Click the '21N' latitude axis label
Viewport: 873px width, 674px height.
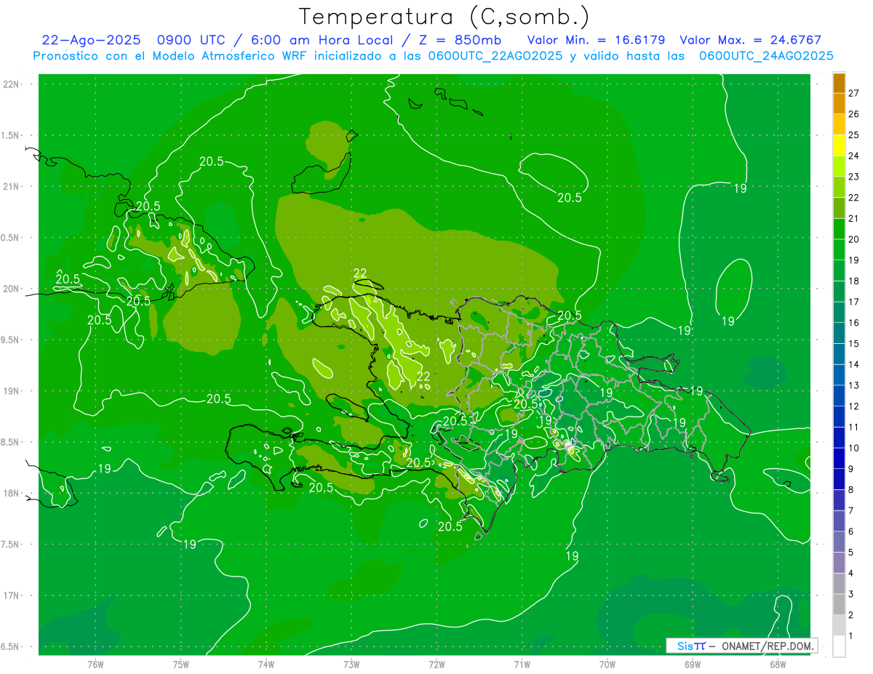coord(12,186)
